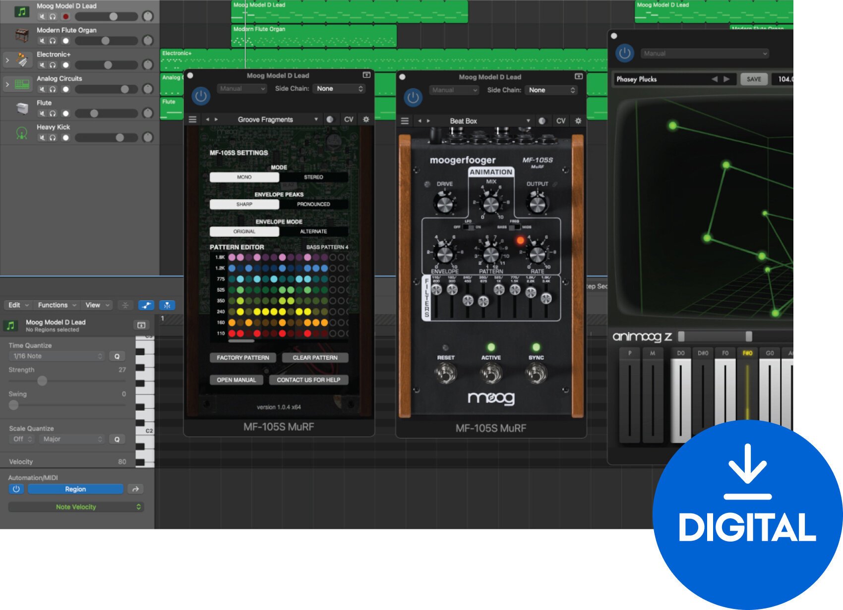Click SAVE in the Animoog Z window
The height and width of the screenshot is (610, 843).
[x=753, y=79]
